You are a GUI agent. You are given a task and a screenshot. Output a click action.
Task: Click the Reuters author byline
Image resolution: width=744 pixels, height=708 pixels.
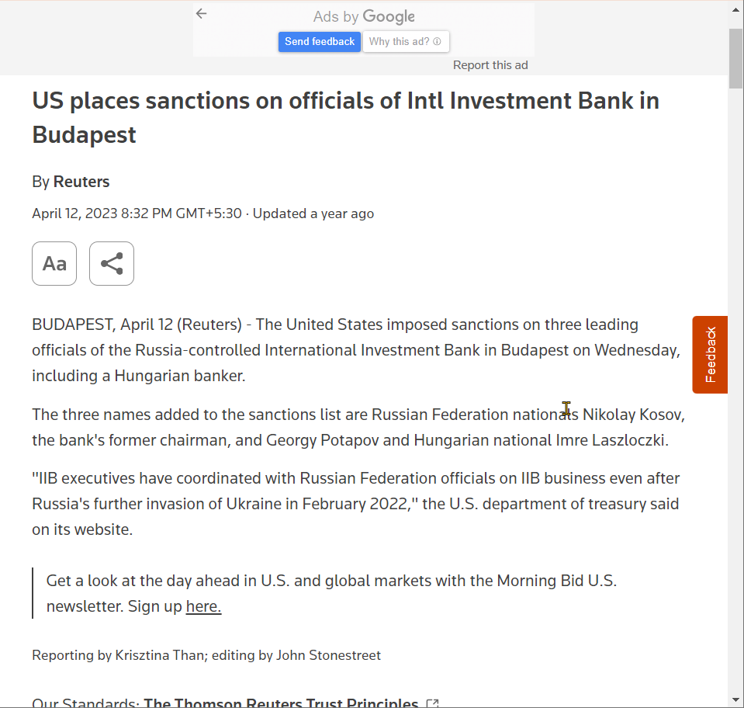point(81,182)
